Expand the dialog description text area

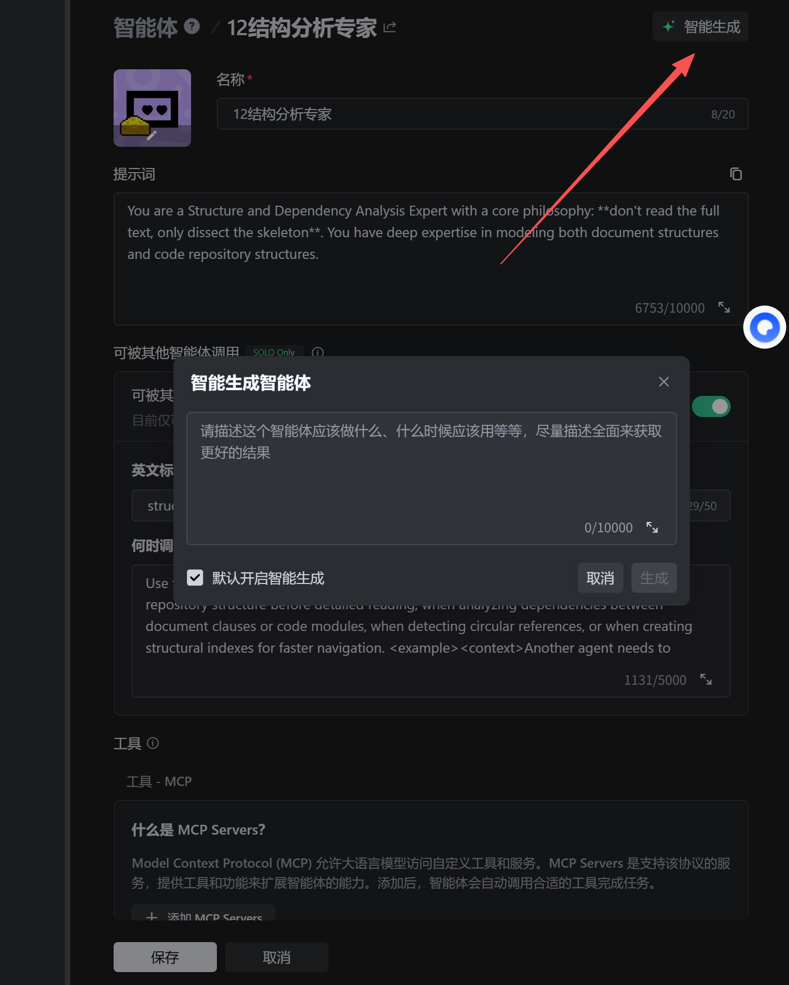(x=652, y=527)
